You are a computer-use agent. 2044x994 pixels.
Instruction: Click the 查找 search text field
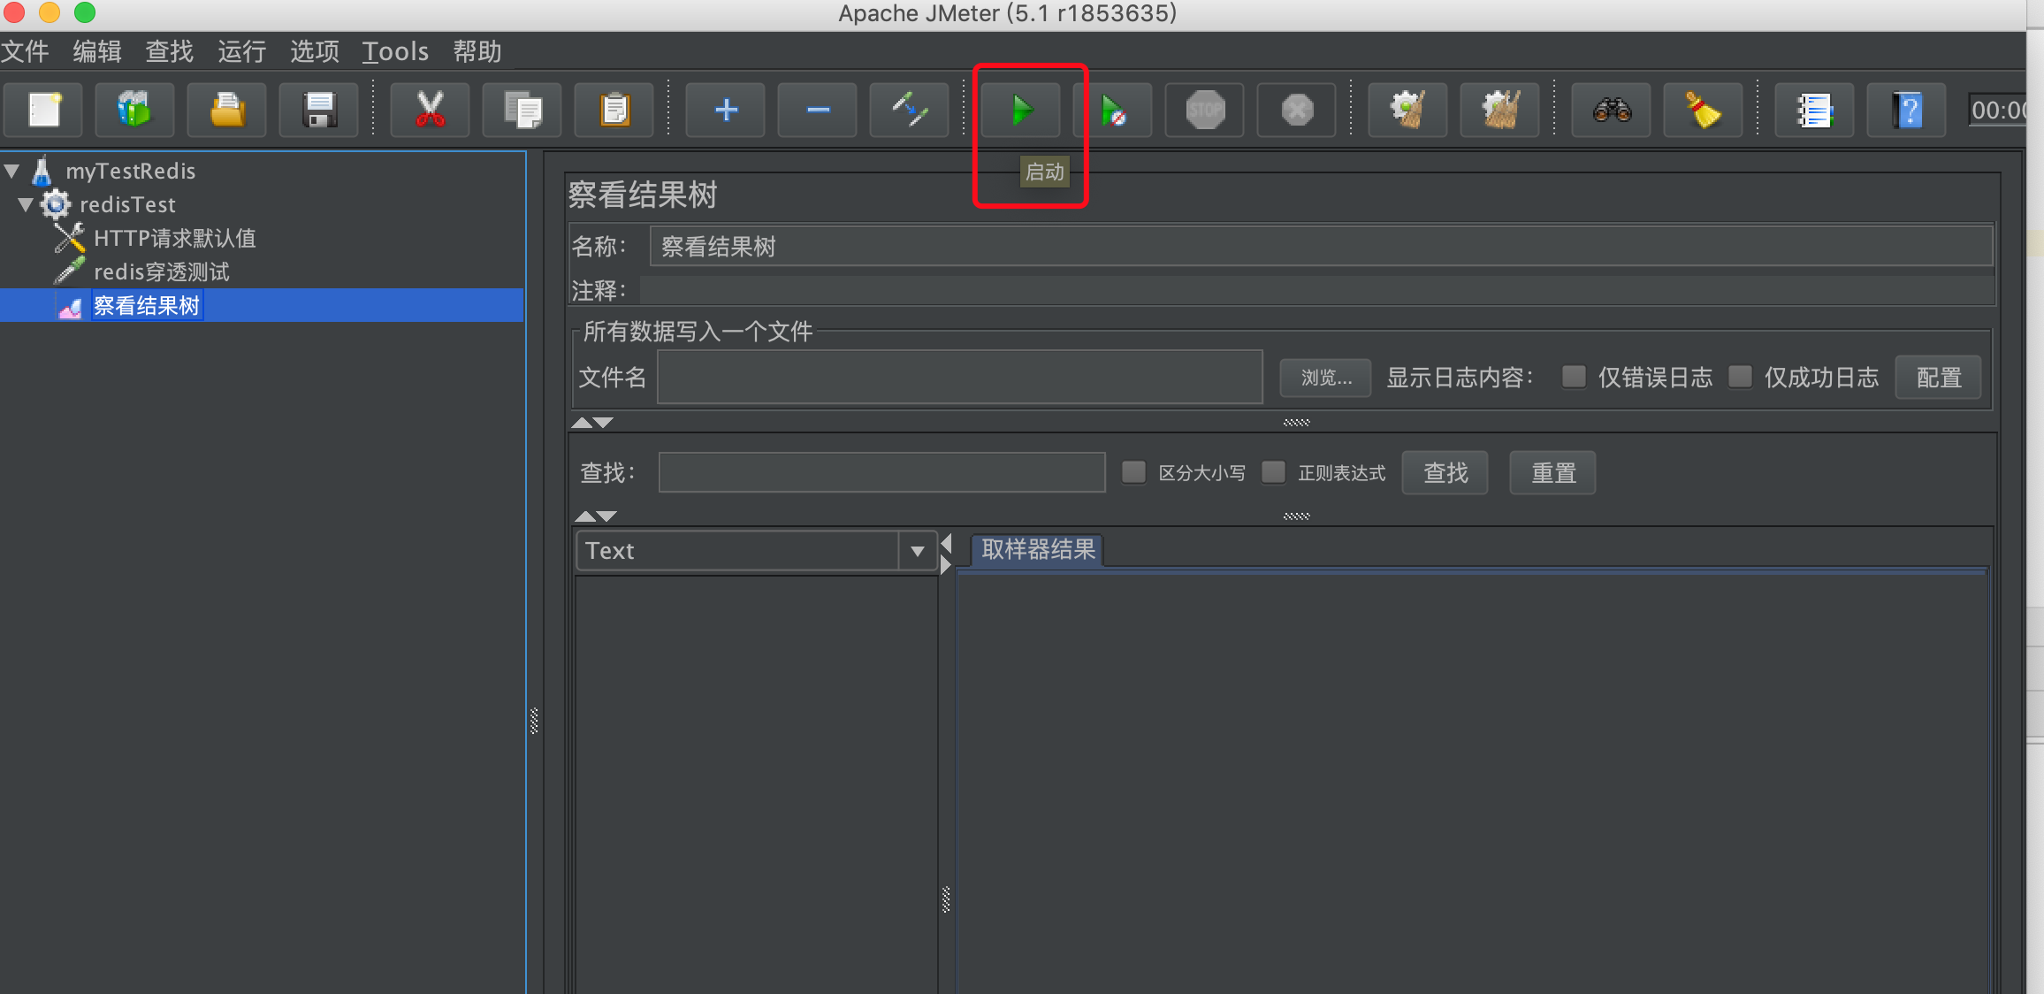tap(881, 472)
